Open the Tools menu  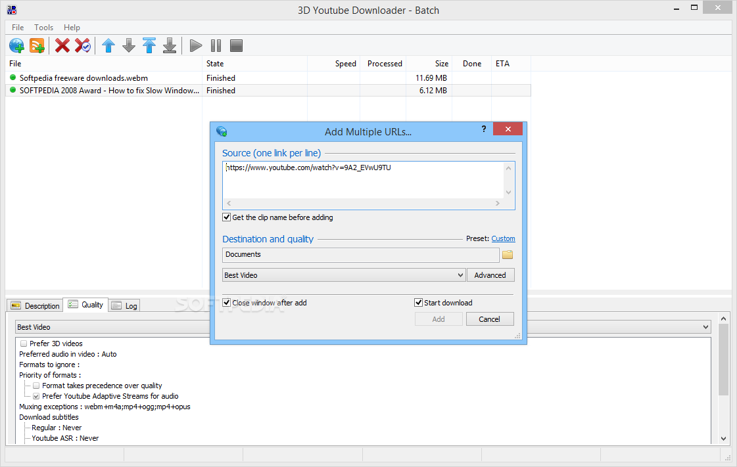(x=43, y=27)
